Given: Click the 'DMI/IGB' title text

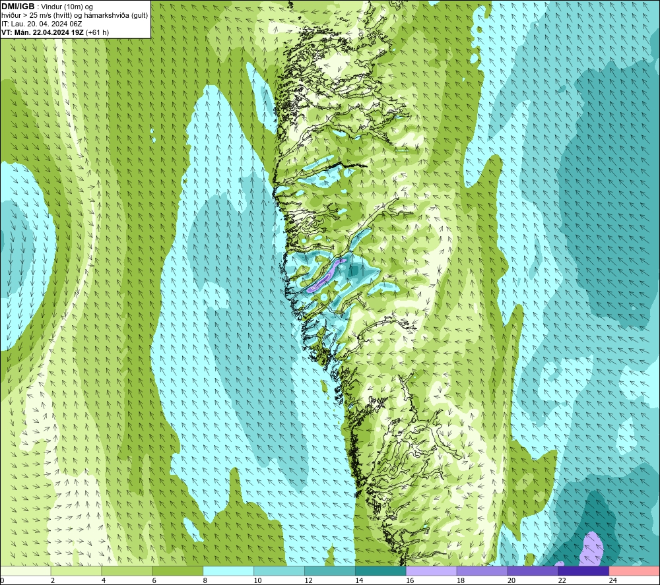Looking at the screenshot, I should click(18, 7).
